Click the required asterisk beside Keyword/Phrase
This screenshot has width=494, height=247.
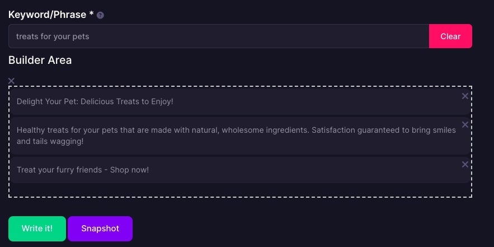tap(91, 13)
